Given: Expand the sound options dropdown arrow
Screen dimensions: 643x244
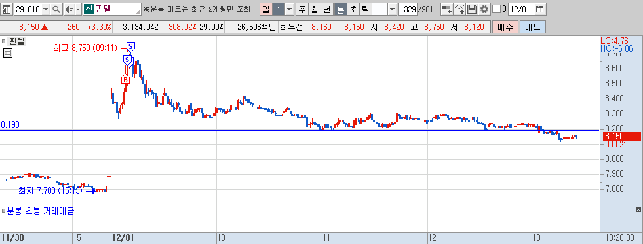Looking at the screenshot, I should (78, 9).
